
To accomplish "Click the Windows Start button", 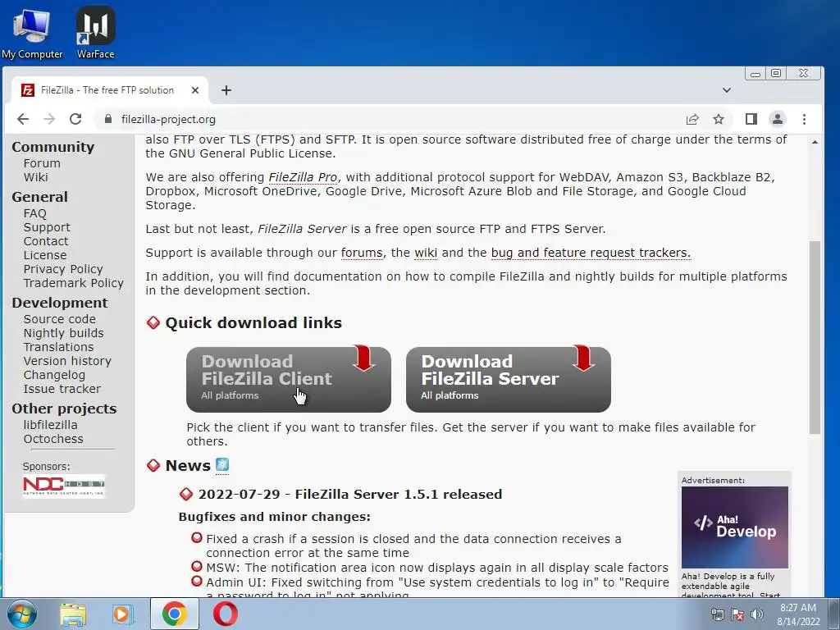I will click(x=21, y=614).
